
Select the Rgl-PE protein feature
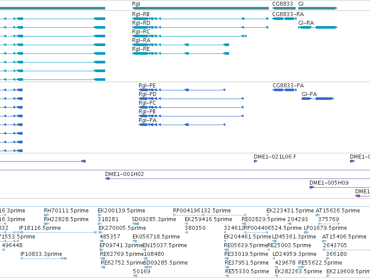pos(182,90)
